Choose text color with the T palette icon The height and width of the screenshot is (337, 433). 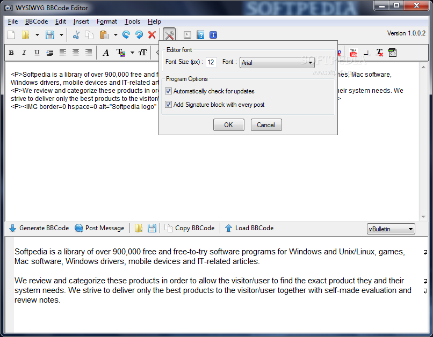[121, 53]
